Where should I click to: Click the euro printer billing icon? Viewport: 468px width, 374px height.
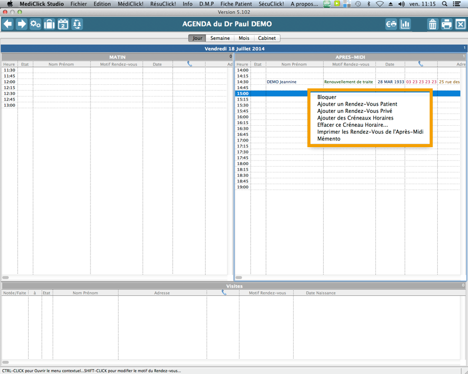point(391,24)
